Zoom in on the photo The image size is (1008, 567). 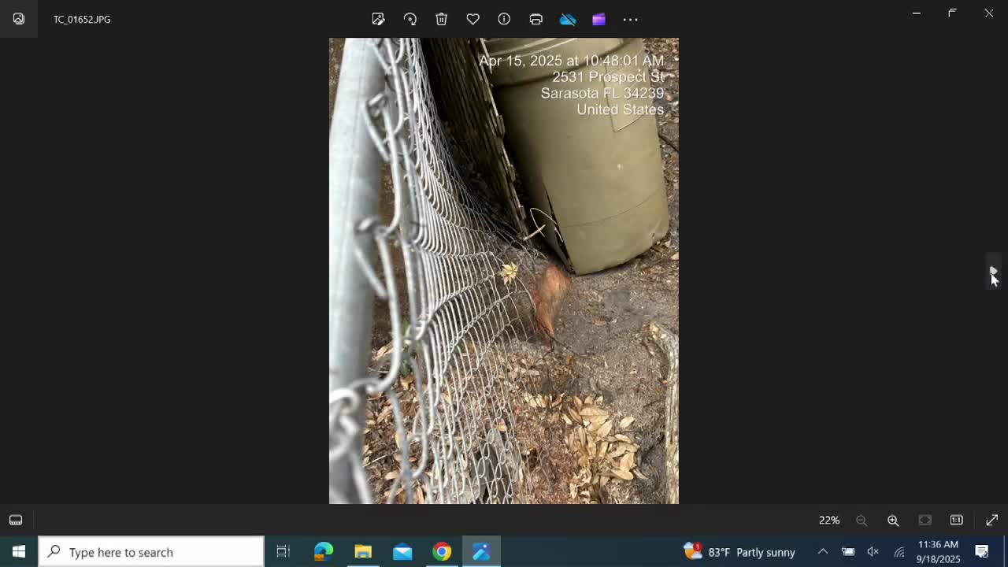coord(893,520)
